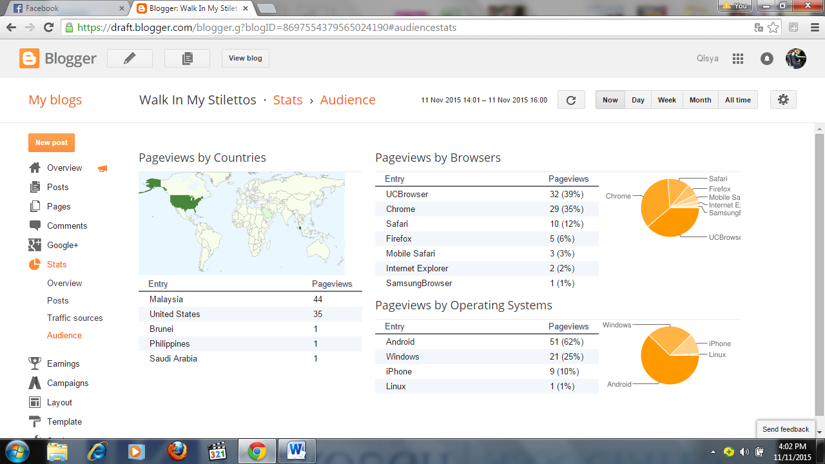Click the Saudi Arabia country row

pos(250,358)
